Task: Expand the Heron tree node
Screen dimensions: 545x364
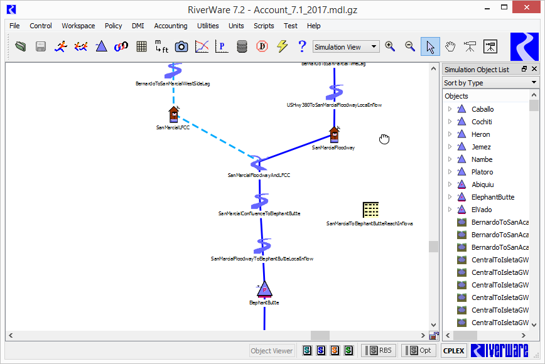Action: (x=450, y=134)
